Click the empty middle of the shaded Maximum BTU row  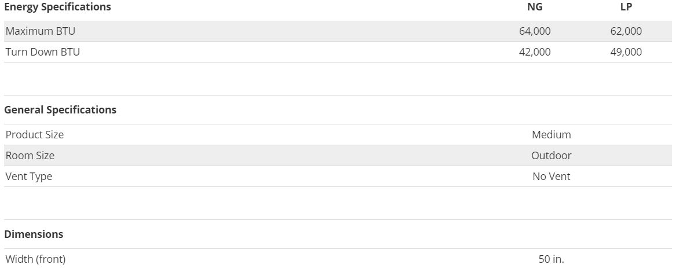(x=290, y=31)
